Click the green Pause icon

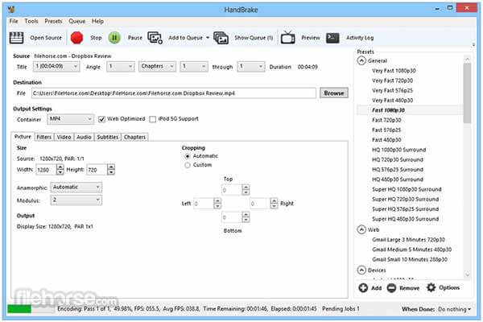coord(114,38)
